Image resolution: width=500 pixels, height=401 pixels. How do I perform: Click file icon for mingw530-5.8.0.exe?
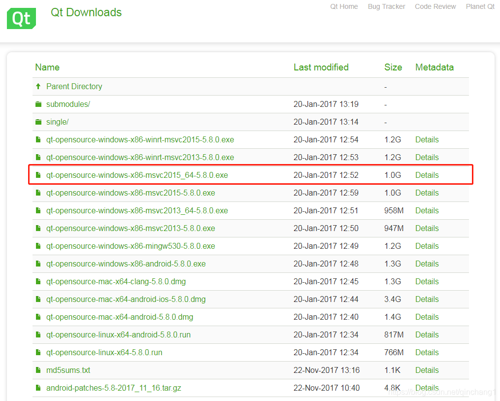pos(38,246)
